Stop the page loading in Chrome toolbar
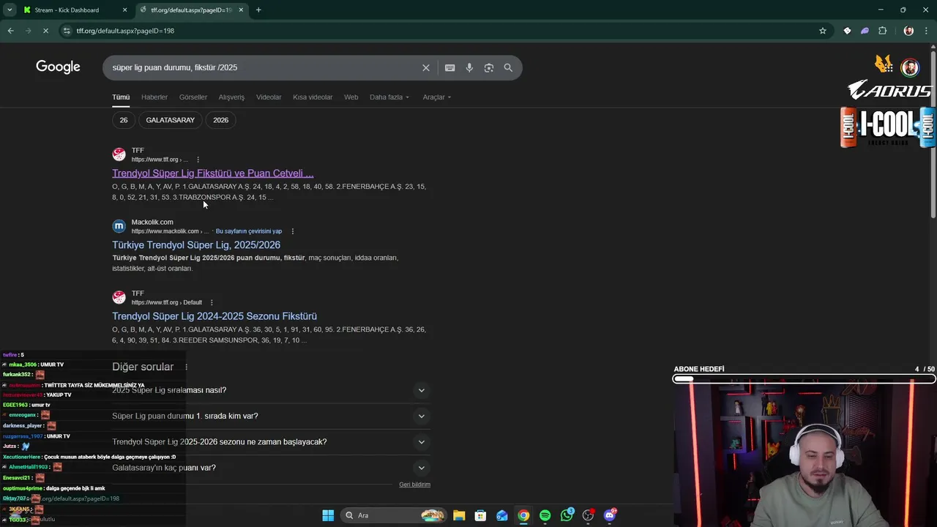 (45, 31)
